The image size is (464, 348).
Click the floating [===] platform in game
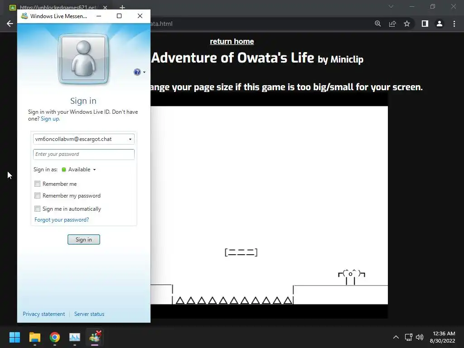point(241,252)
